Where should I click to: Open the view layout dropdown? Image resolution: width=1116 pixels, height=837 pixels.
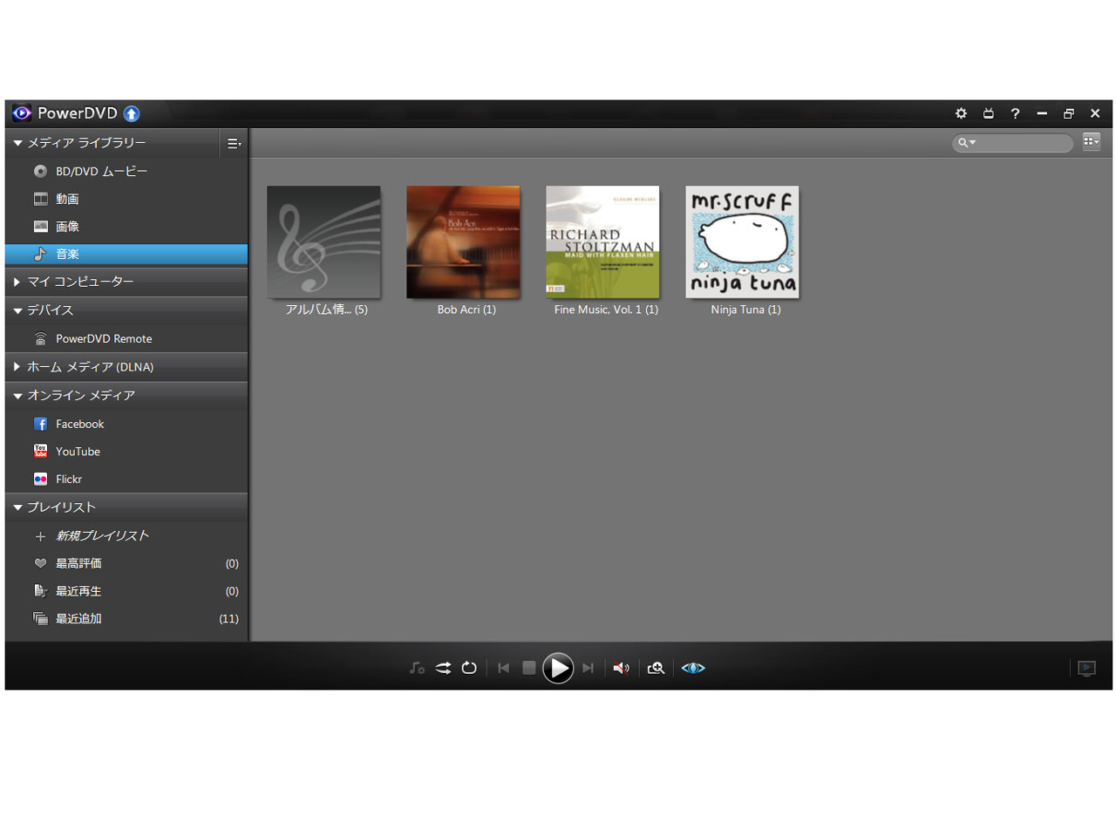coord(1091,141)
